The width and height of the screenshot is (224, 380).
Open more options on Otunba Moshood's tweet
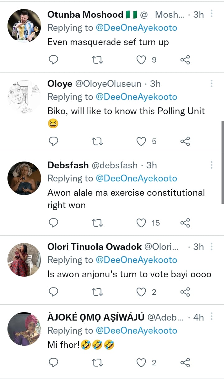(212, 14)
